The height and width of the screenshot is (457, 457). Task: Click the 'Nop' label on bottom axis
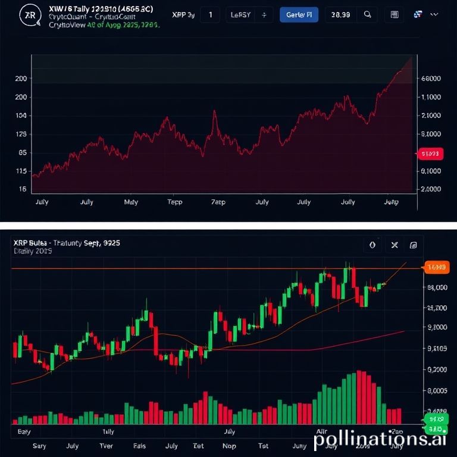(229, 446)
